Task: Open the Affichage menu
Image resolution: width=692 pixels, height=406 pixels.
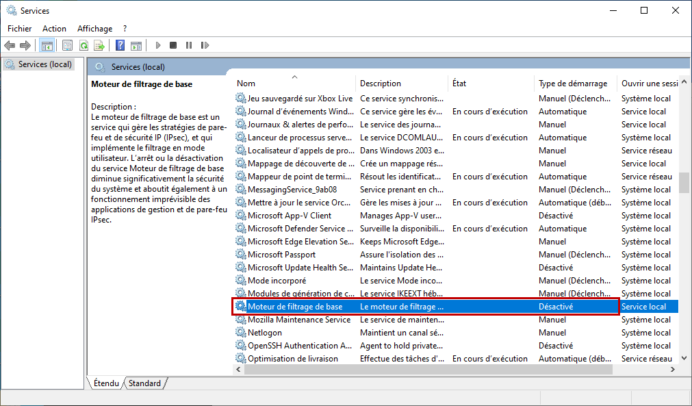Action: (x=94, y=28)
